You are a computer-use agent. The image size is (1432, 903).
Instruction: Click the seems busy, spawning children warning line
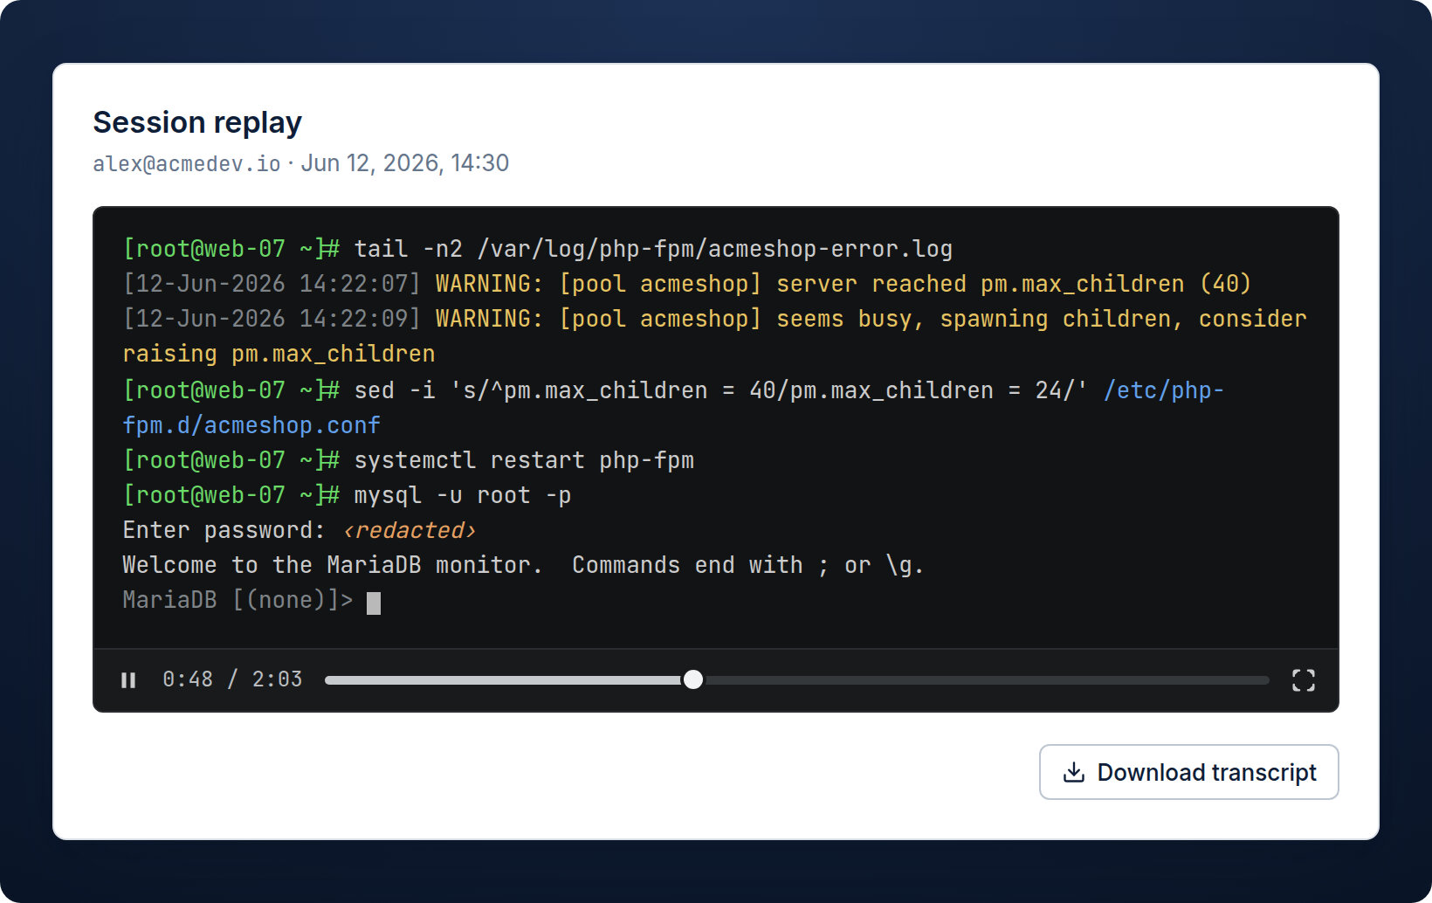pyautogui.click(x=714, y=319)
